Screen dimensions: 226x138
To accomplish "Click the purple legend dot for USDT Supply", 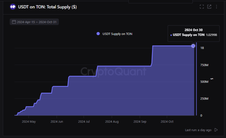I will 98,34.
